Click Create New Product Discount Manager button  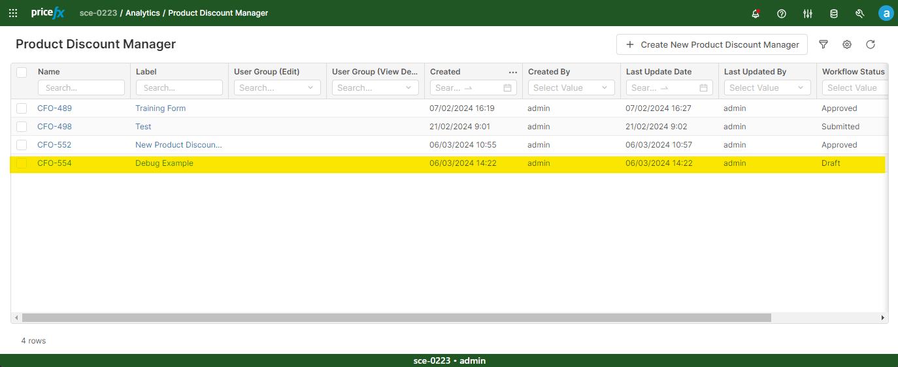click(x=712, y=44)
